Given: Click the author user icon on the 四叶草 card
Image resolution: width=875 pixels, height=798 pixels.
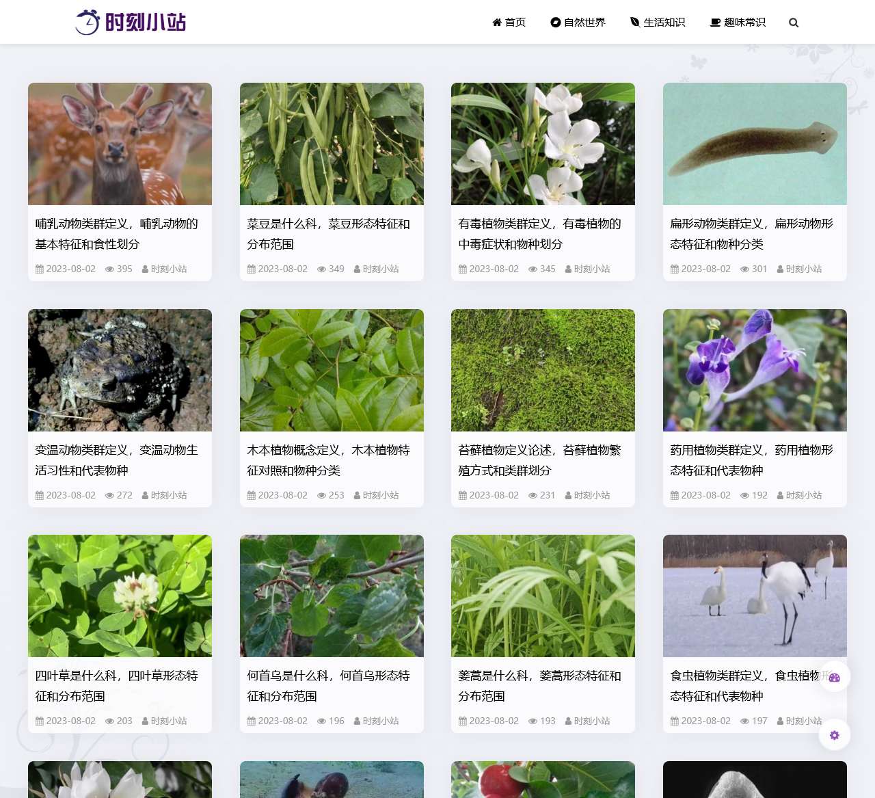Looking at the screenshot, I should (145, 721).
